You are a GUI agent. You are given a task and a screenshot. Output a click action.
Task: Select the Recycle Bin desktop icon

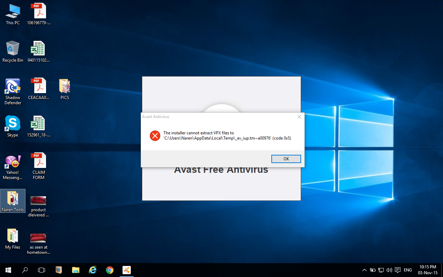pyautogui.click(x=13, y=52)
